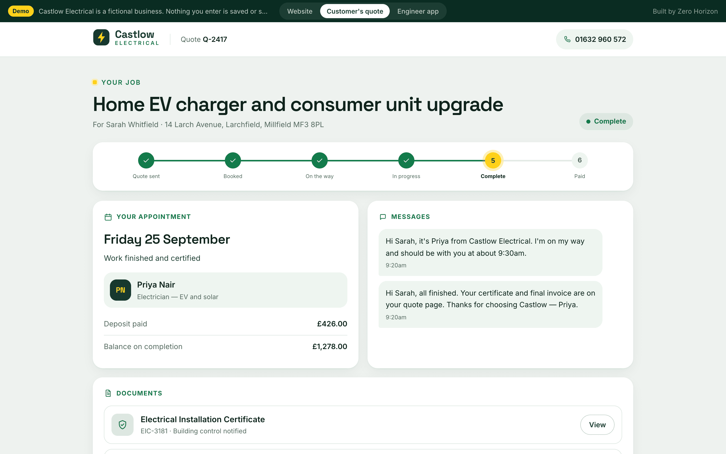This screenshot has width=726, height=454.
Task: Click the Your Appointment heading
Action: pyautogui.click(x=154, y=217)
